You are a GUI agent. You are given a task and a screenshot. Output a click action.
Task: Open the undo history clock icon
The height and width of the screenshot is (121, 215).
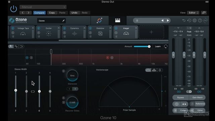tap(189, 21)
